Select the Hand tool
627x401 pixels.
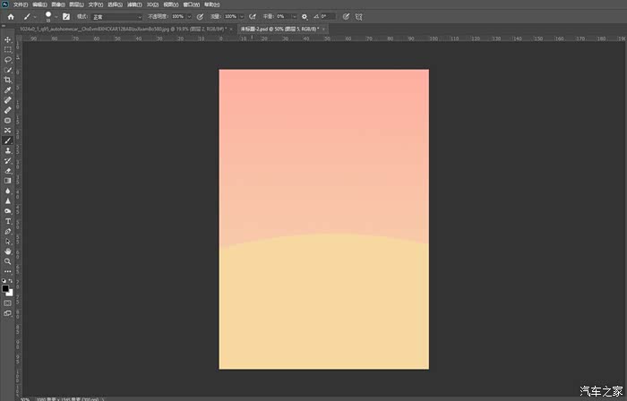(8, 252)
